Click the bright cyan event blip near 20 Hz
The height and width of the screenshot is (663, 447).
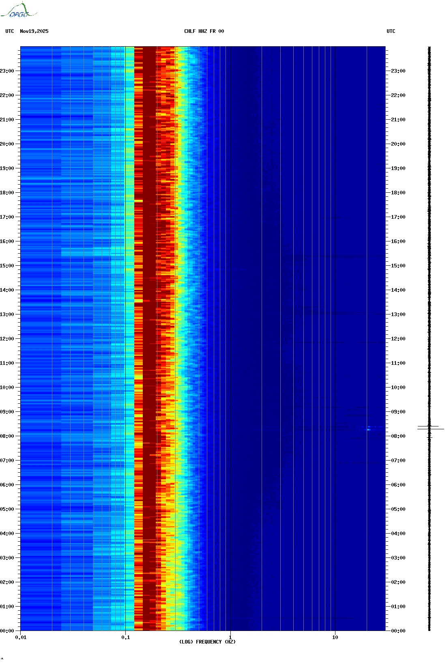click(x=368, y=428)
